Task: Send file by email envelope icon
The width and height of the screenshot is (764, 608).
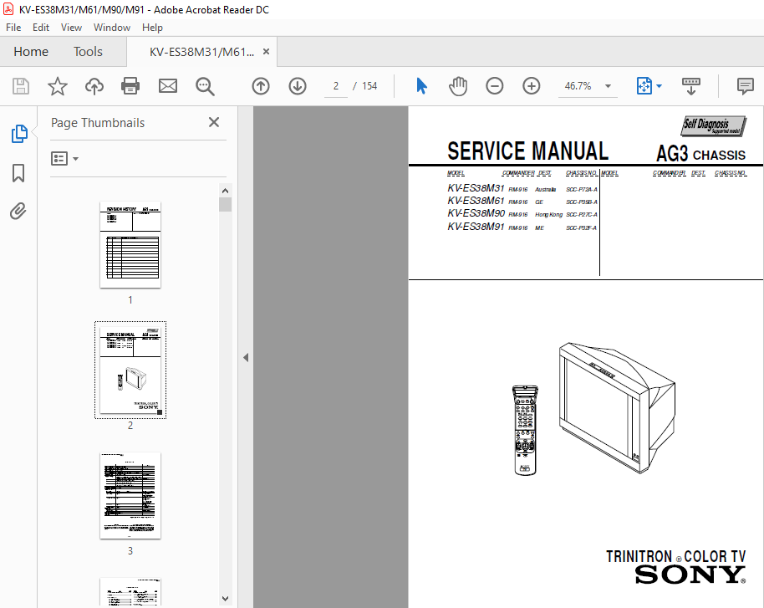Action: click(x=168, y=86)
